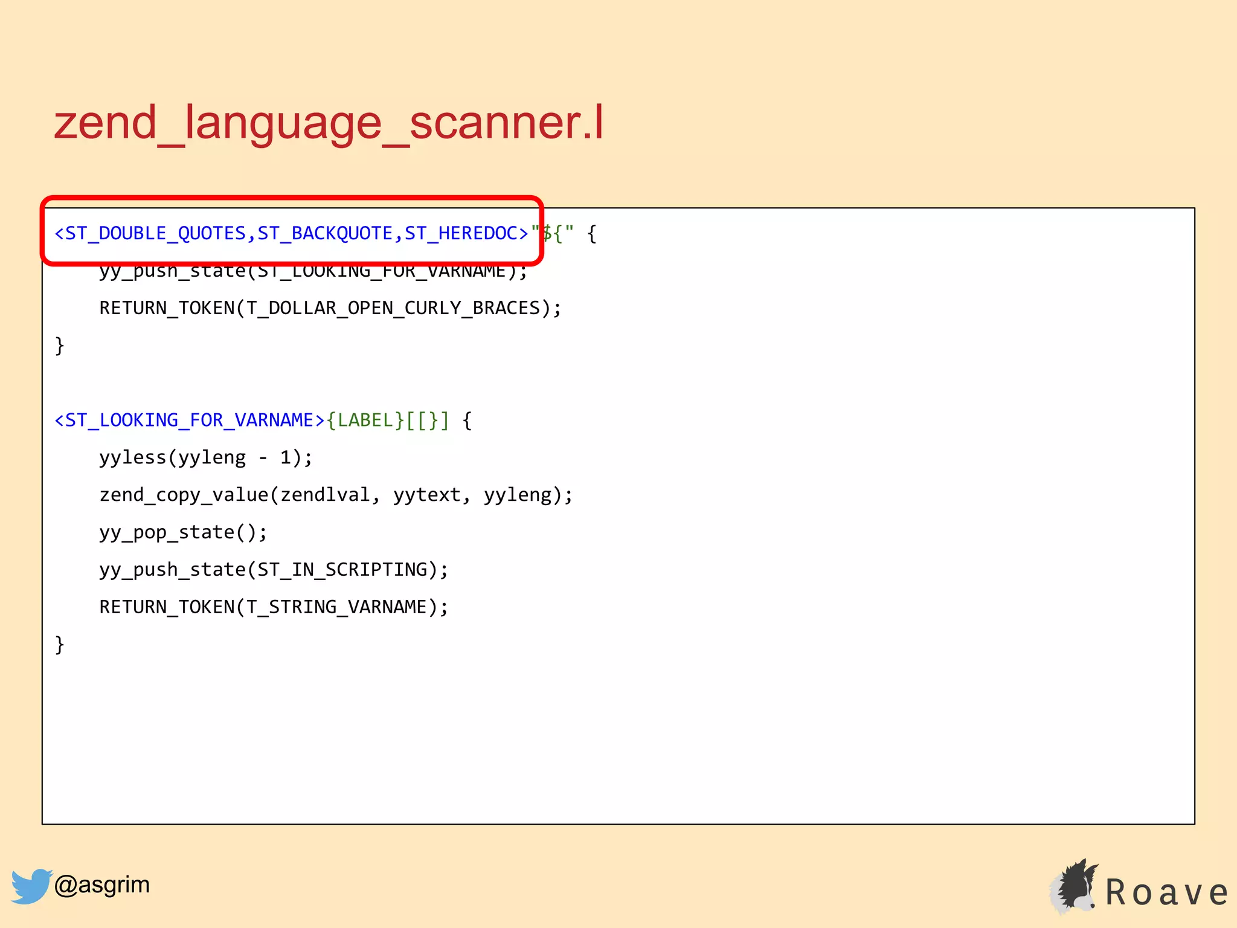The image size is (1237, 928).
Task: Click the RETURN_TOKEN(T_STRING_VARNAME) line
Action: pyautogui.click(x=274, y=607)
